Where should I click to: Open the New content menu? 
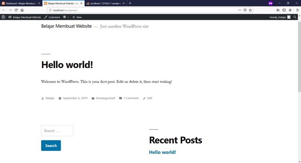pyautogui.click(x=77, y=17)
